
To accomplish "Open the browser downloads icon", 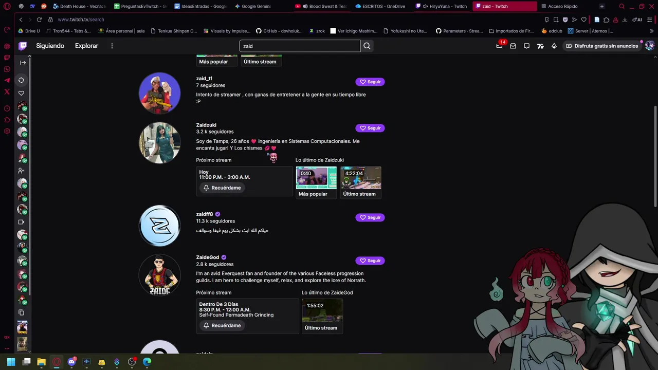I will pyautogui.click(x=625, y=20).
